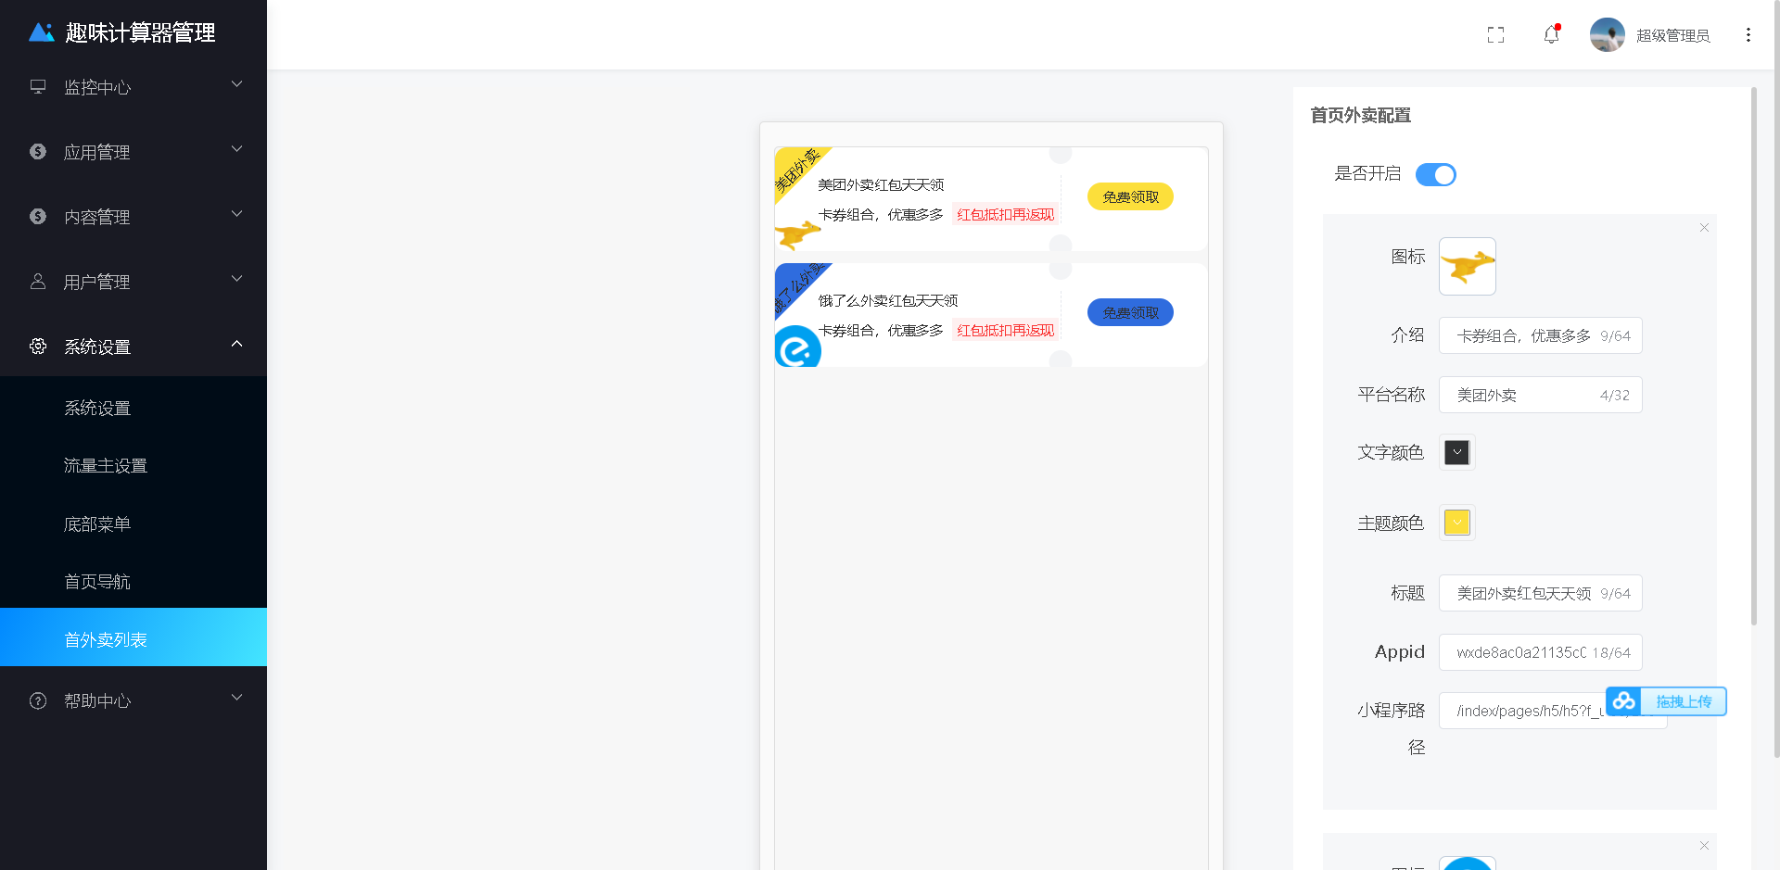Toggle fullscreen mode icon in top bar
Image resolution: width=1780 pixels, height=870 pixels.
tap(1495, 34)
